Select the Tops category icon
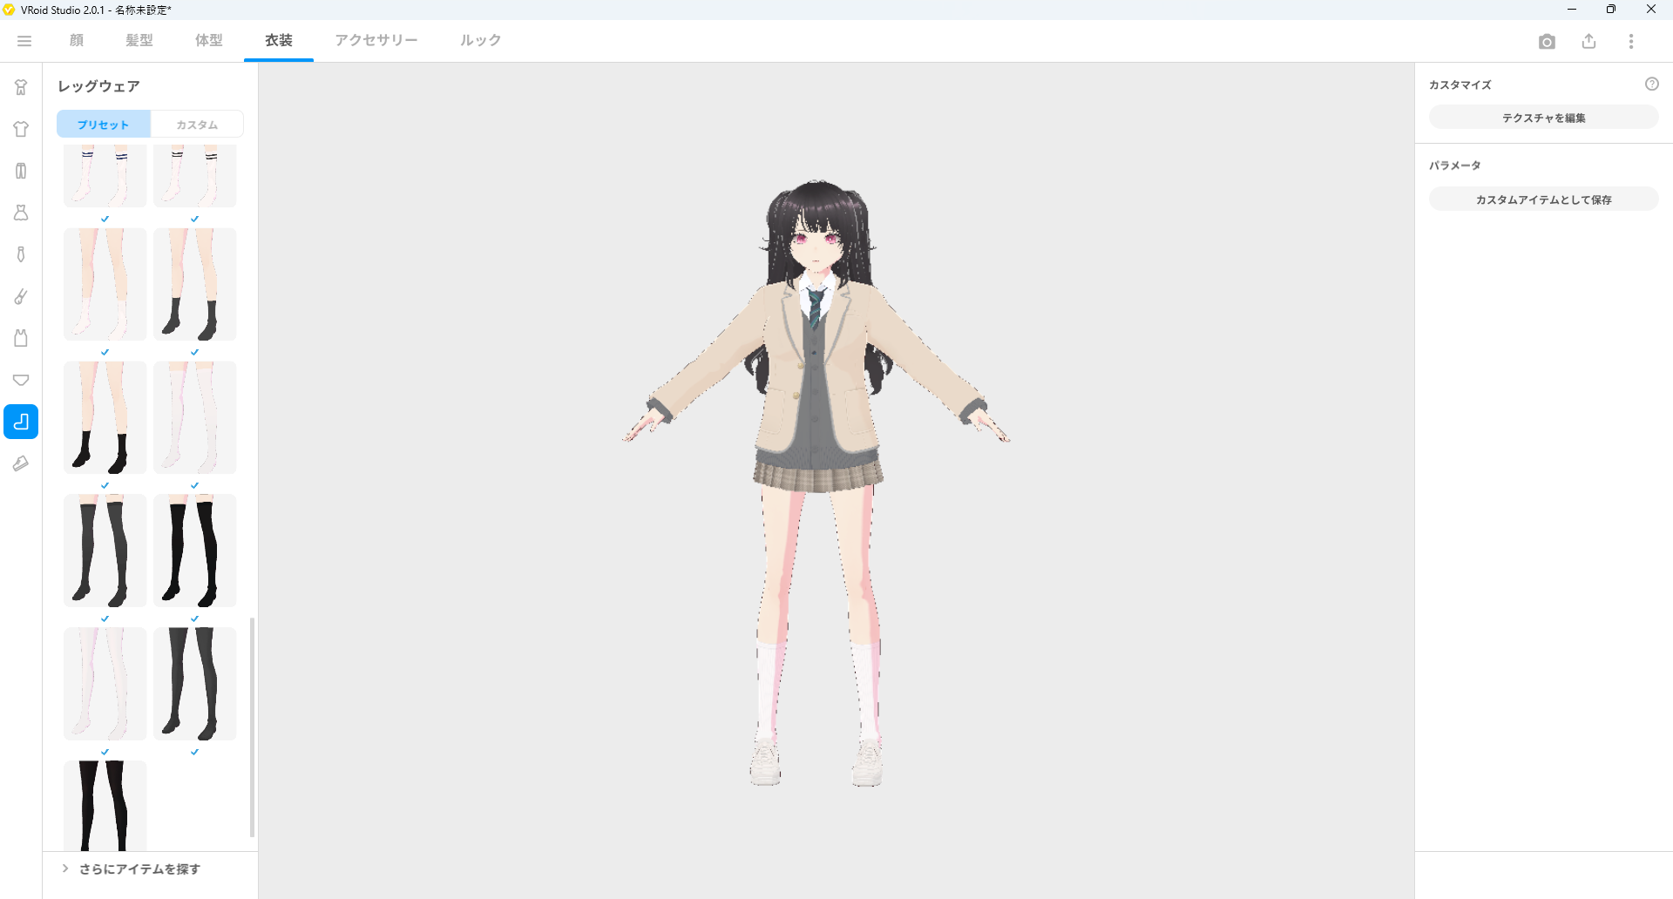 coord(20,129)
